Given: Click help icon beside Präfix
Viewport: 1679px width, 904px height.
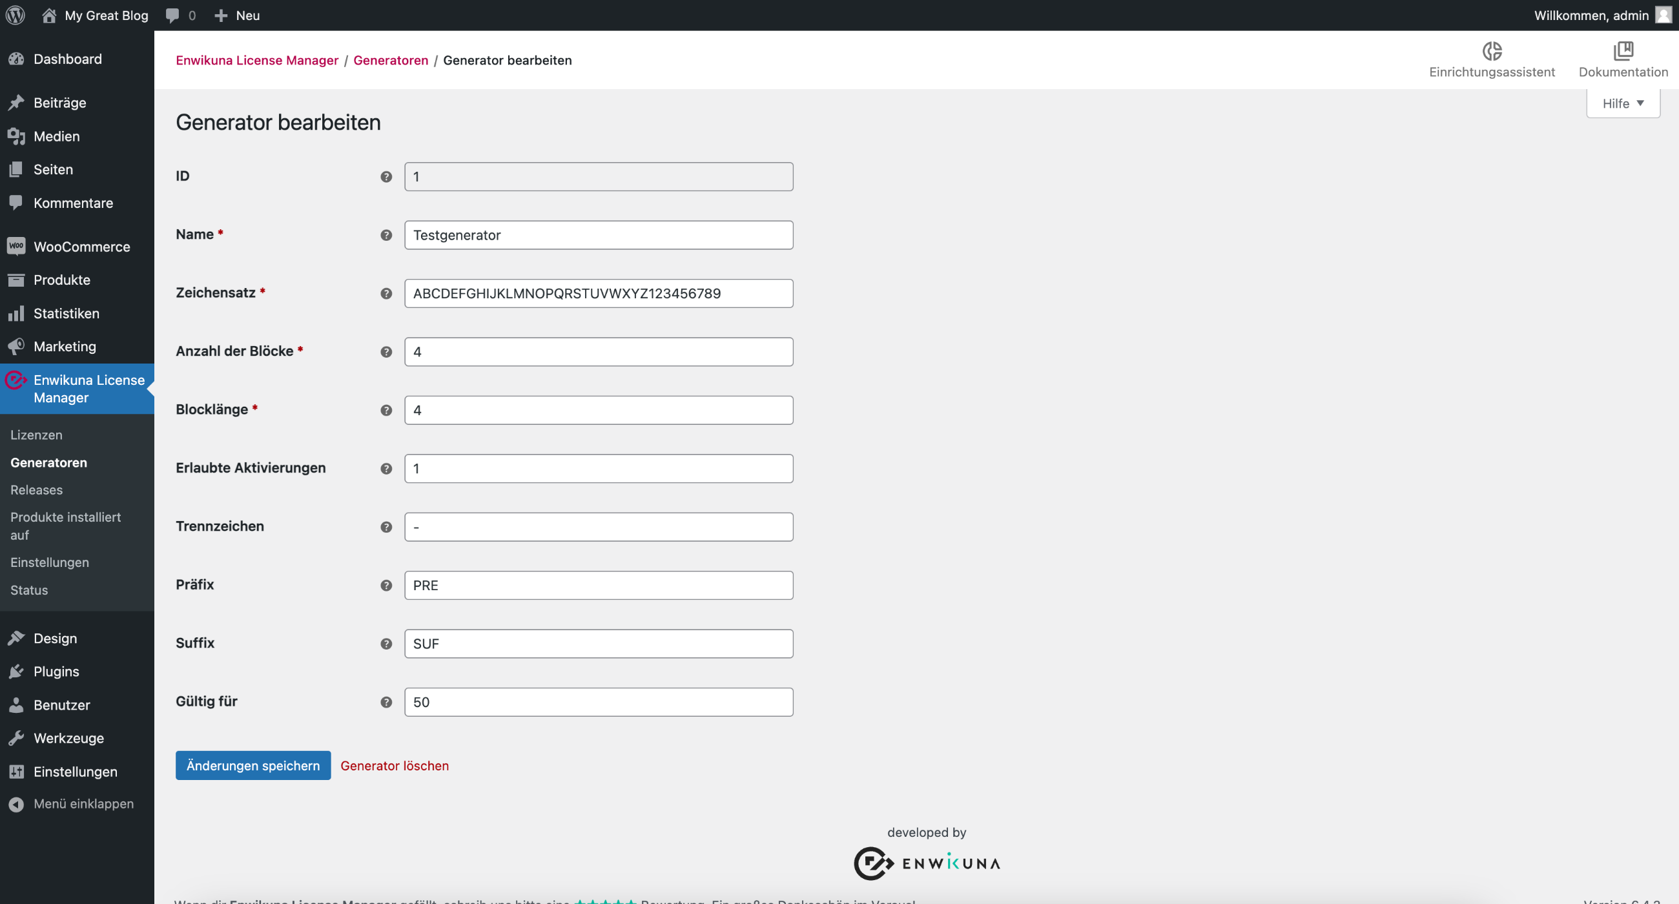Looking at the screenshot, I should click(387, 585).
